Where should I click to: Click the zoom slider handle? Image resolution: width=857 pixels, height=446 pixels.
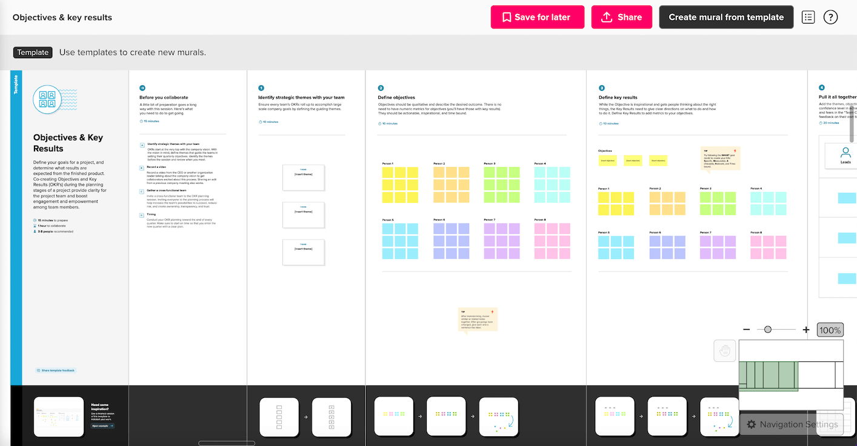(768, 330)
